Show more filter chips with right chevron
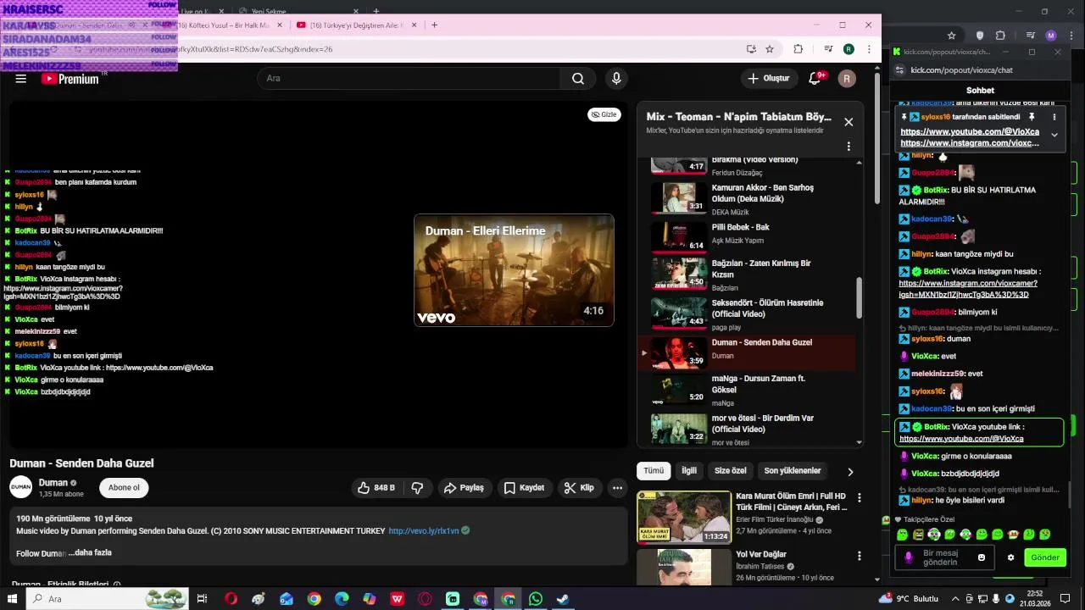 [850, 472]
